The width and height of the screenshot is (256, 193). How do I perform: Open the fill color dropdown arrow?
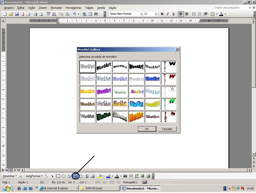[x=104, y=176]
